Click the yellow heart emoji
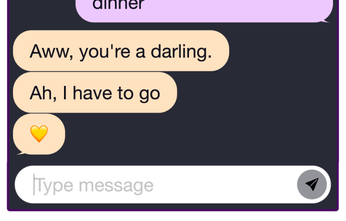 click(x=39, y=134)
